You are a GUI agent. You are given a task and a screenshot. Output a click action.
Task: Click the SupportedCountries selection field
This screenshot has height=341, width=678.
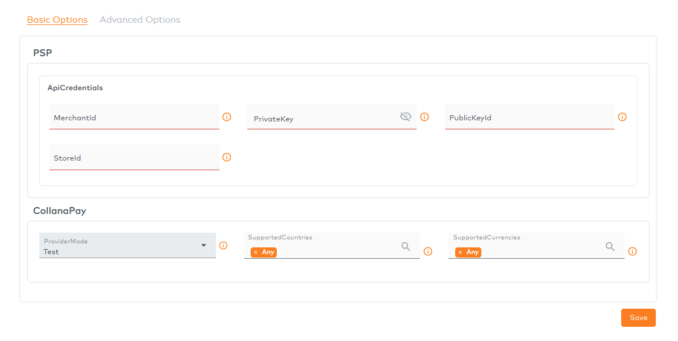point(332,246)
